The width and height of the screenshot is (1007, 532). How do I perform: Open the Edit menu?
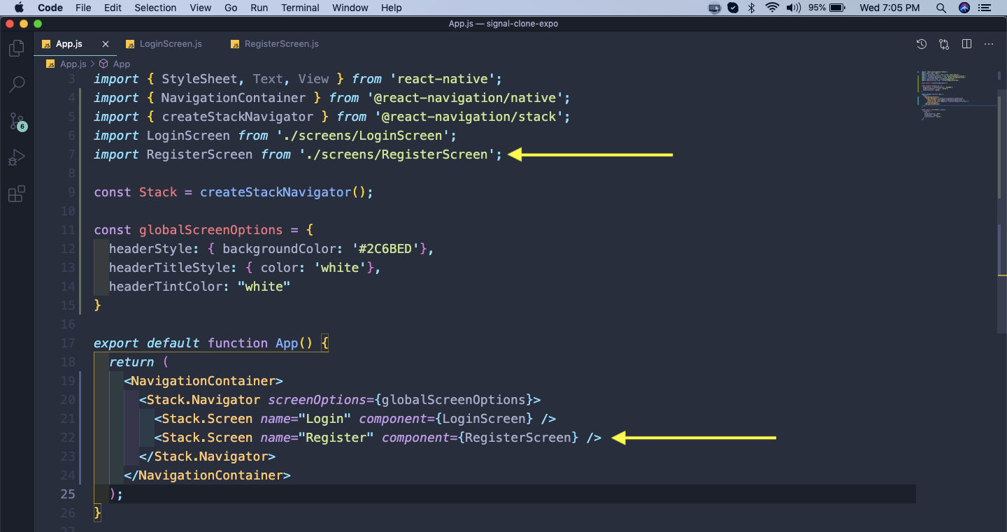coord(113,8)
